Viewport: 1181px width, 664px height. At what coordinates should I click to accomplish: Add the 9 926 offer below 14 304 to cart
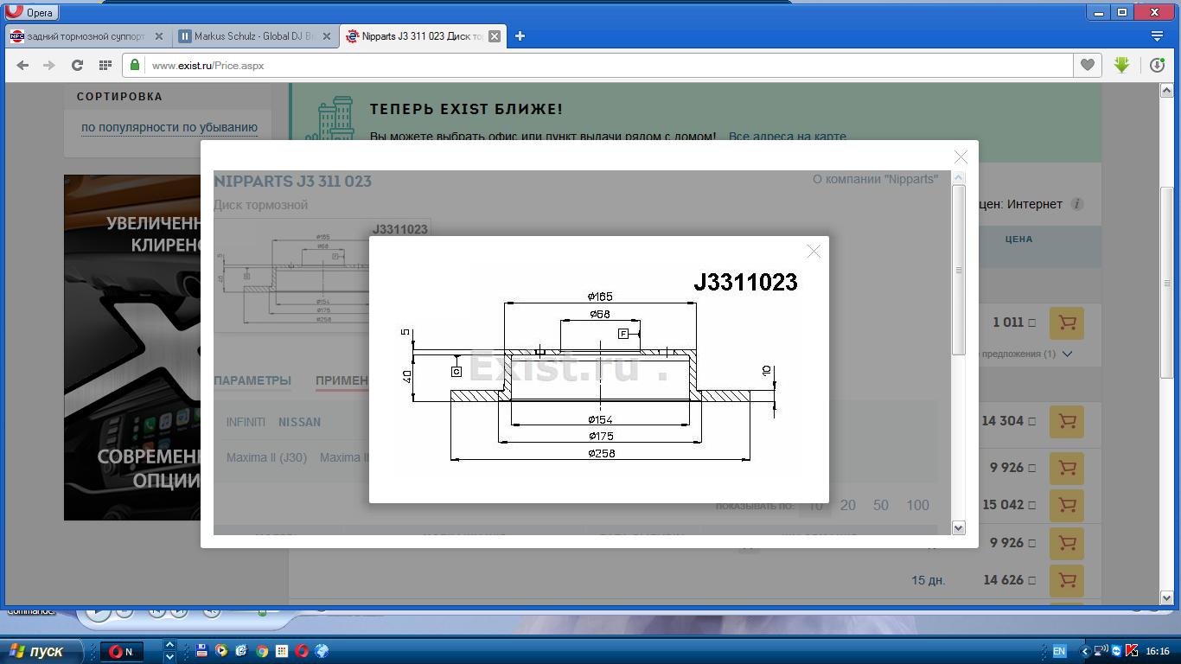click(1067, 468)
